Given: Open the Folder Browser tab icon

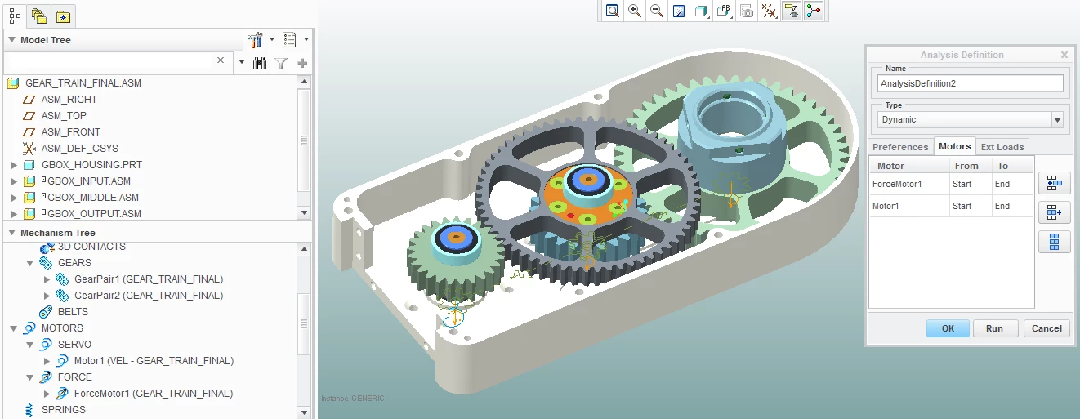Looking at the screenshot, I should tap(38, 15).
